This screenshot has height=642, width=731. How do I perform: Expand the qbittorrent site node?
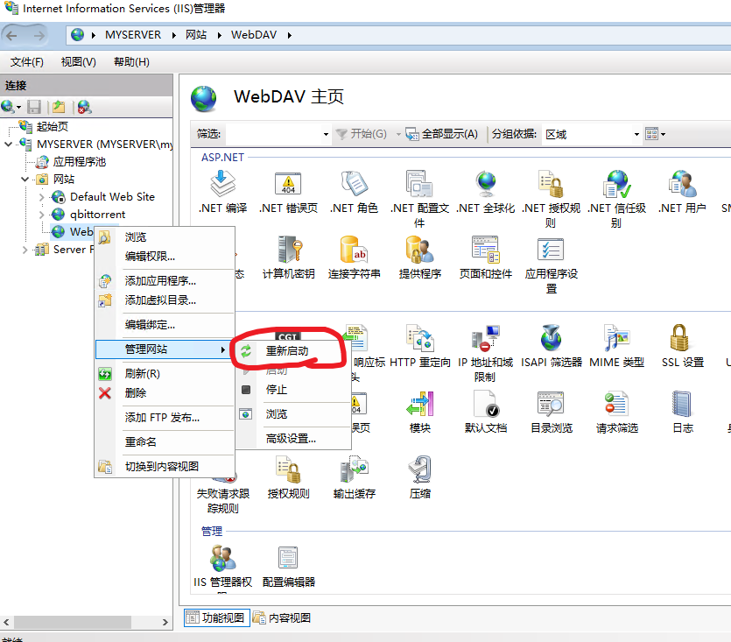point(41,215)
